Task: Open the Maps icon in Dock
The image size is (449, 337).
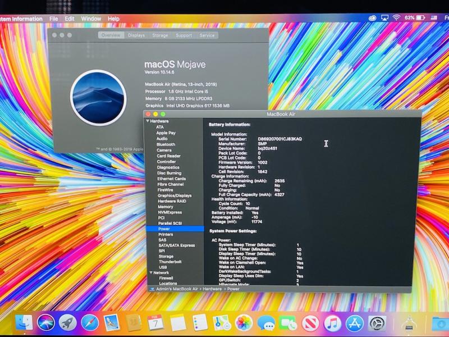Action: (222, 323)
